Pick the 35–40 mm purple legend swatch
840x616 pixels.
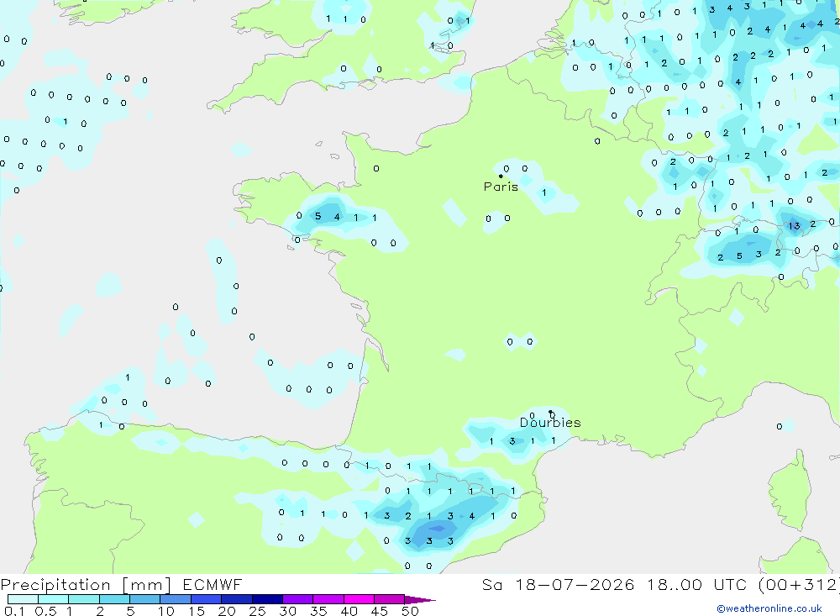pos(328,599)
